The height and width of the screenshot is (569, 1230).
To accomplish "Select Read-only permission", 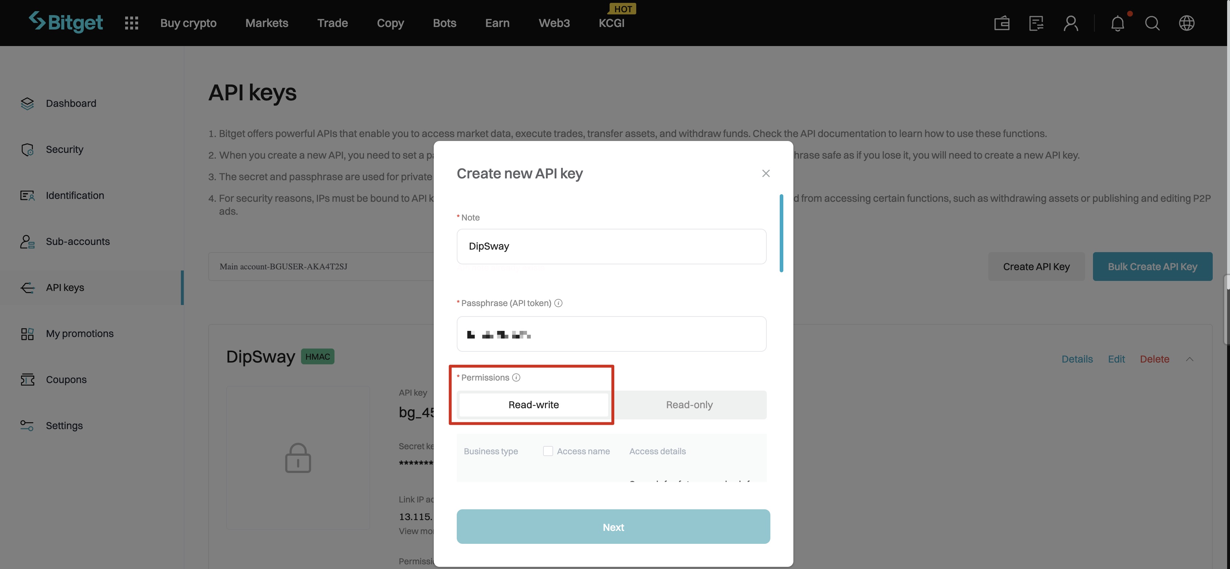I will tap(689, 405).
